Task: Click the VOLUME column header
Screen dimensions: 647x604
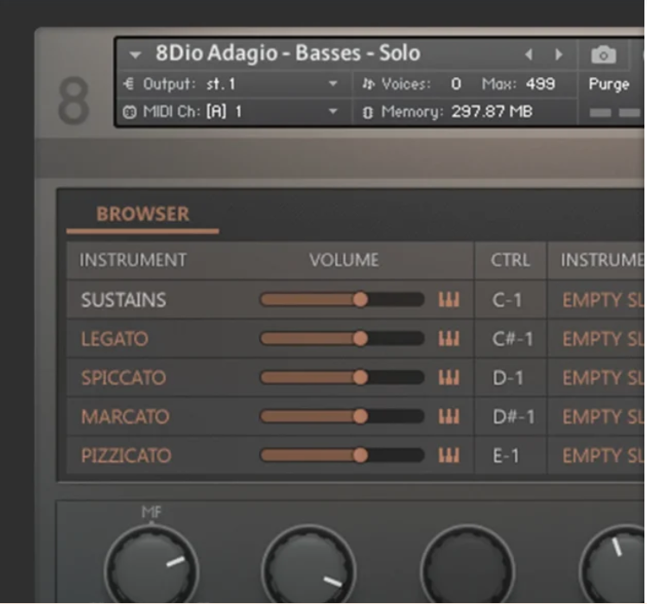Action: pos(344,260)
